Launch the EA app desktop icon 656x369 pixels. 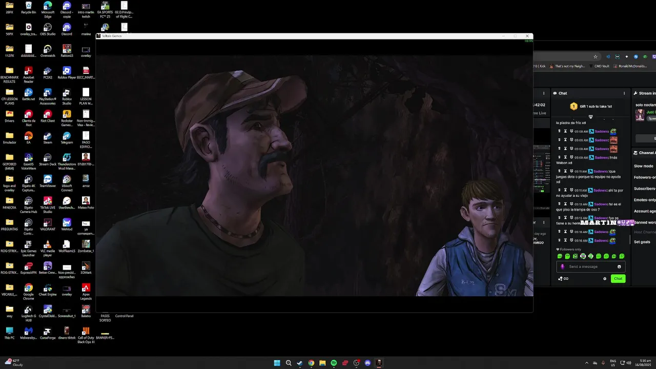(x=28, y=137)
